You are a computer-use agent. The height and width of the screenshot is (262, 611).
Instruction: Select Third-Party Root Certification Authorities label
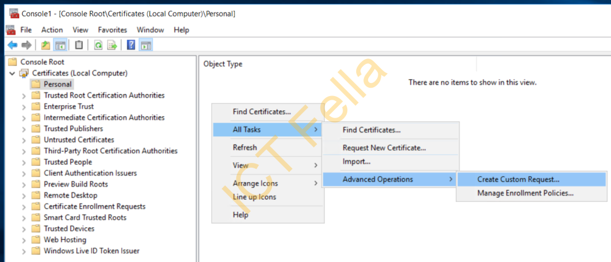[110, 151]
